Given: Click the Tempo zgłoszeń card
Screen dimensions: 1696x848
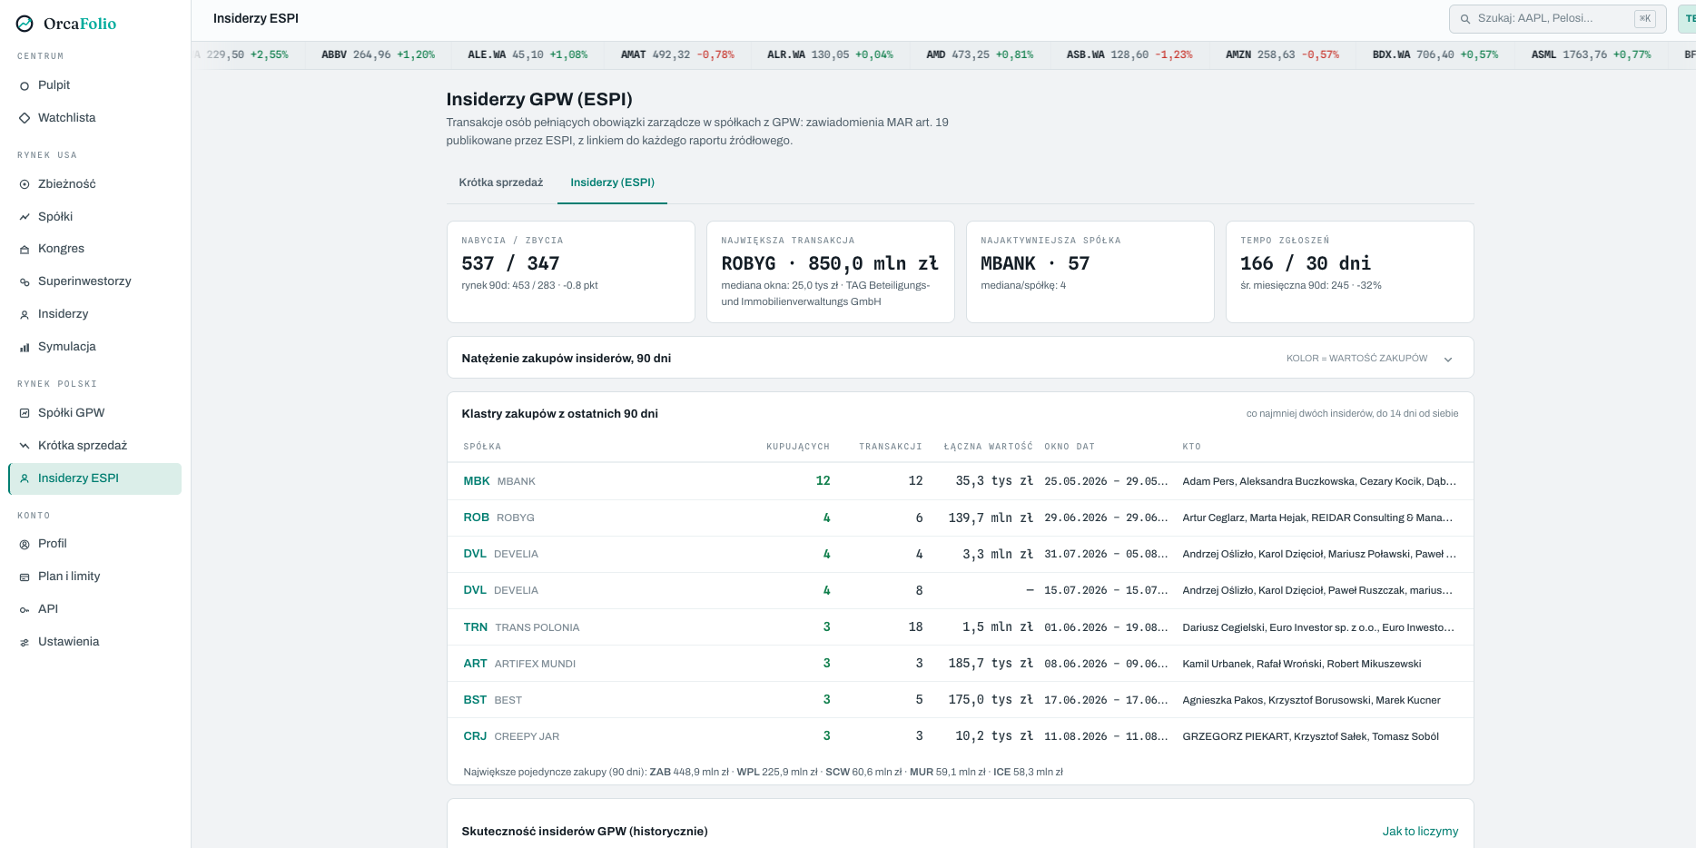Looking at the screenshot, I should [1350, 271].
